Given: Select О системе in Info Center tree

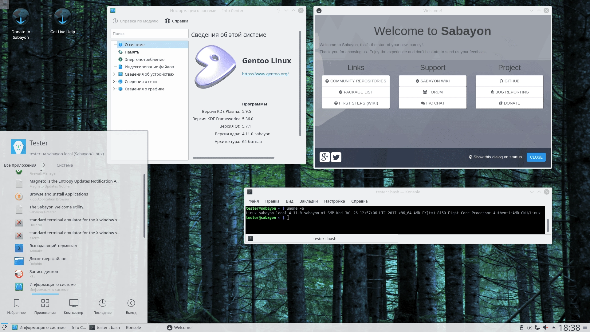Looking at the screenshot, I should point(152,45).
